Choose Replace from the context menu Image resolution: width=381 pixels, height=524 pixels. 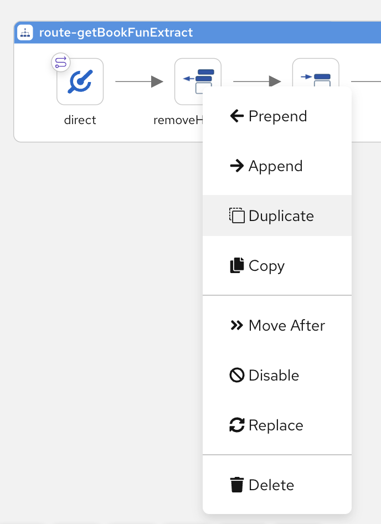pos(277,425)
